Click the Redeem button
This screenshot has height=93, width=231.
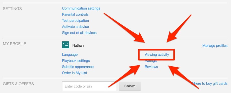[130, 86]
